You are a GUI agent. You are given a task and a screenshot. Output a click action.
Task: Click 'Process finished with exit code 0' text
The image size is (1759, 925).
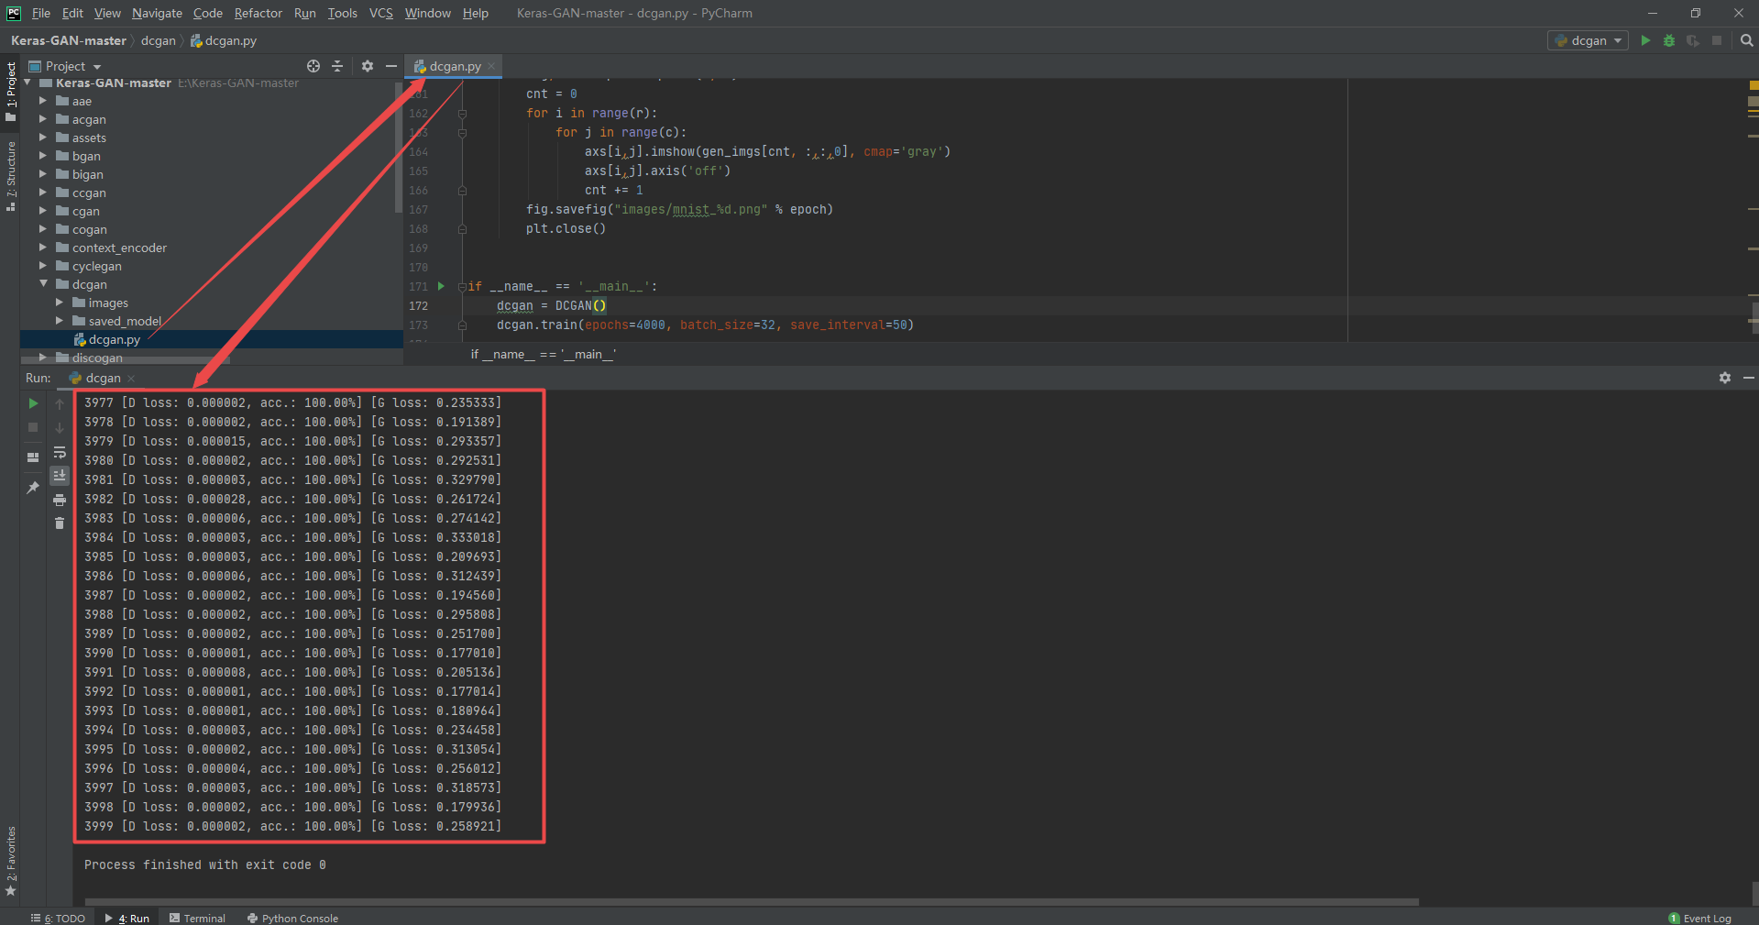[x=205, y=864]
